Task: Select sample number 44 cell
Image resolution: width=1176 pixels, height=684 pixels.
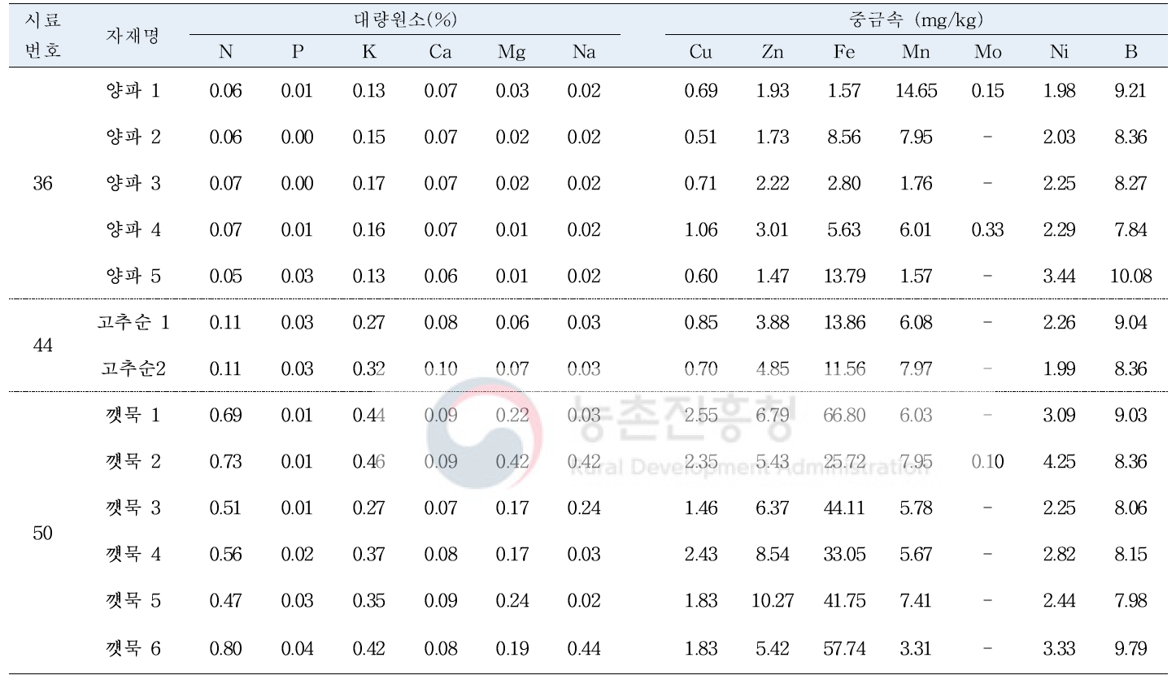Action: pos(42,346)
